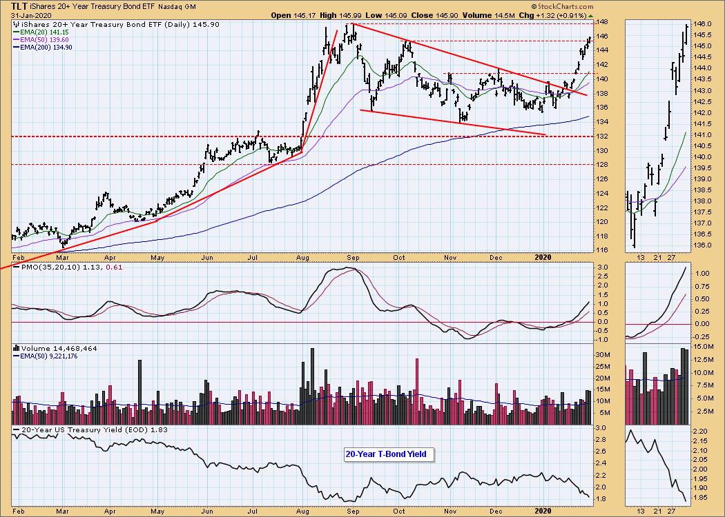The image size is (725, 517).
Task: Select the EMA(50) 139.60 legend entry
Action: pyautogui.click(x=41, y=40)
